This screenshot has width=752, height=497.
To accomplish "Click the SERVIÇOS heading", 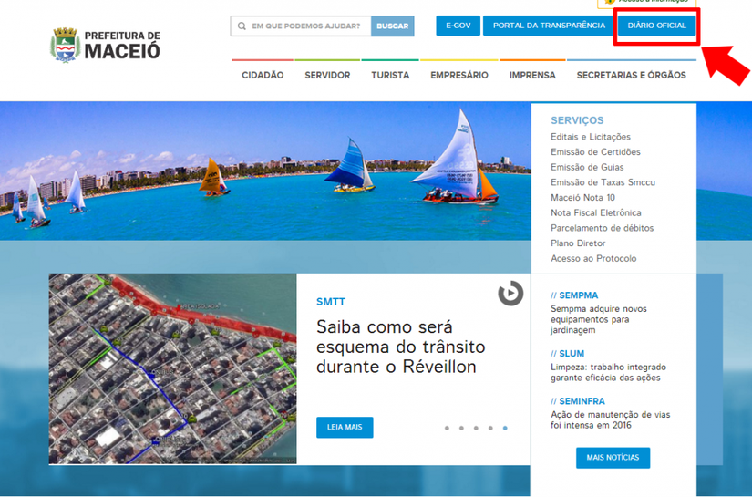I will tap(577, 120).
